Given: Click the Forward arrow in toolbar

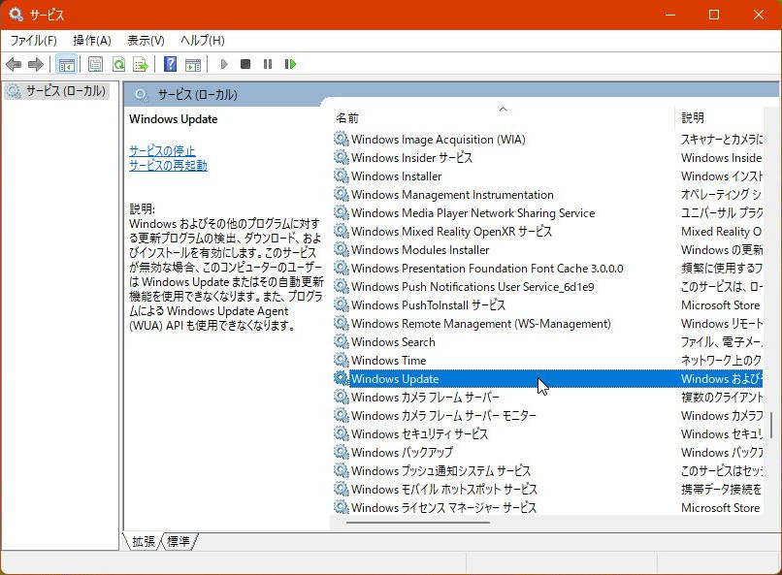Looking at the screenshot, I should pyautogui.click(x=36, y=64).
